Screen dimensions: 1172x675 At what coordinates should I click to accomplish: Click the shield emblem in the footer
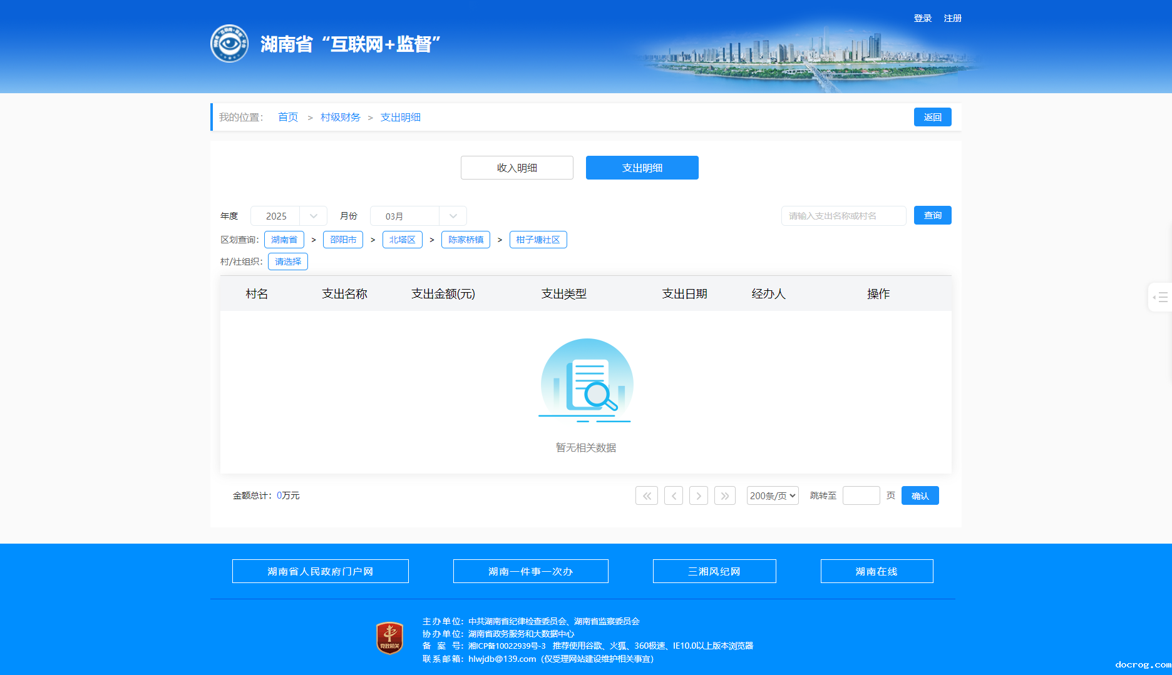389,638
